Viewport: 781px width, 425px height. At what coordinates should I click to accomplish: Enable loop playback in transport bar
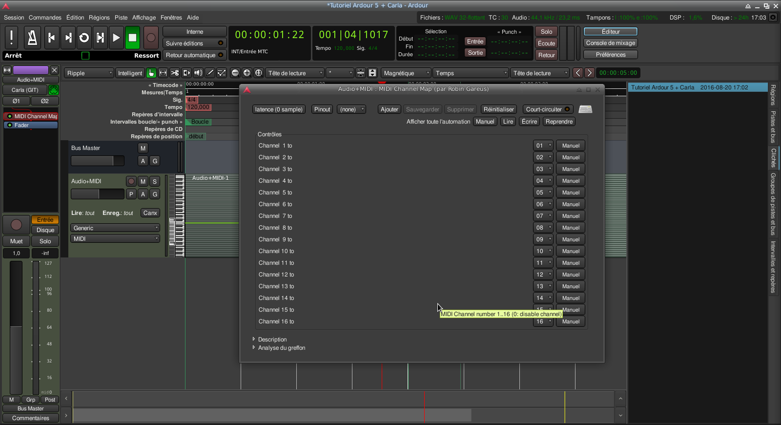84,38
